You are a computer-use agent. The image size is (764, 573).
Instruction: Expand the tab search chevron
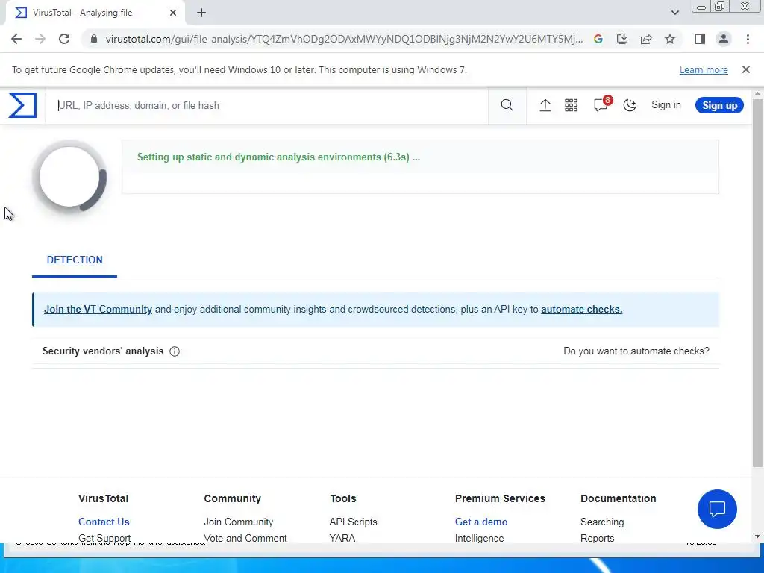click(674, 13)
